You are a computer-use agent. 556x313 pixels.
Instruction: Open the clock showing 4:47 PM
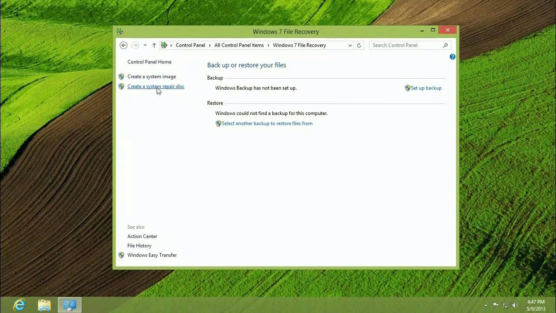(x=536, y=305)
